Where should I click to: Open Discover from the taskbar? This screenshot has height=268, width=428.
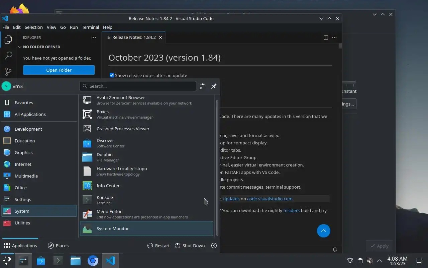point(41,261)
